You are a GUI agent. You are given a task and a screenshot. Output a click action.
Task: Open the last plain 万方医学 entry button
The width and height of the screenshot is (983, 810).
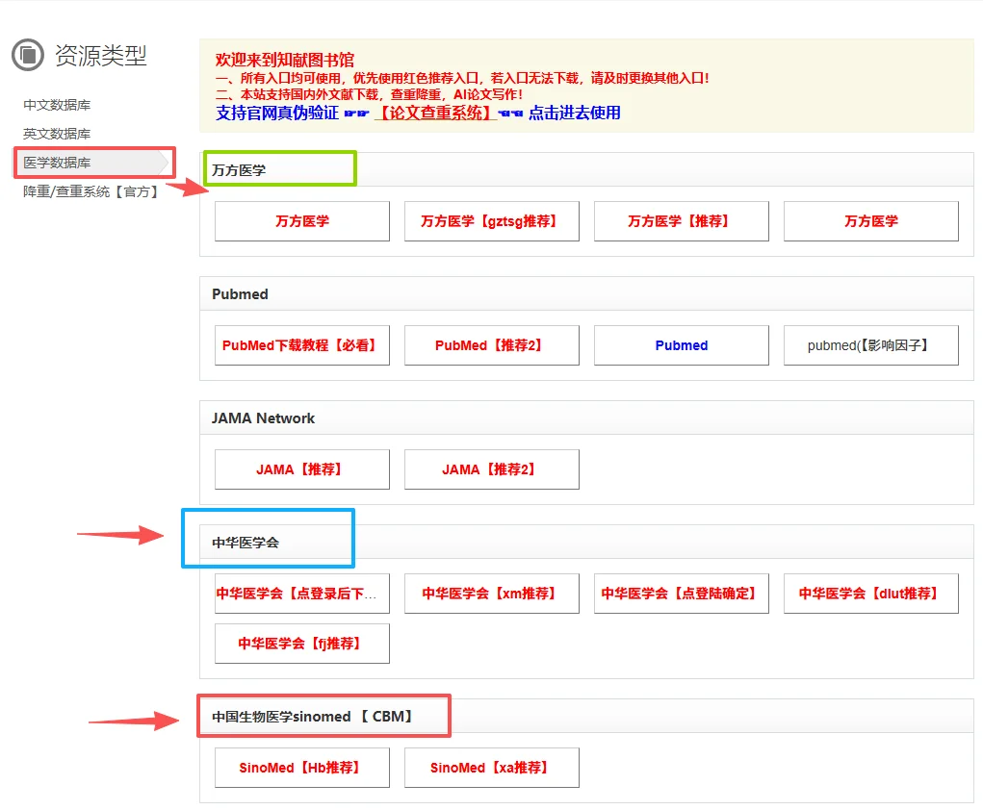click(x=870, y=221)
